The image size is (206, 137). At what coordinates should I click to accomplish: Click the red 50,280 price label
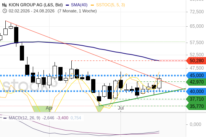[196, 61]
